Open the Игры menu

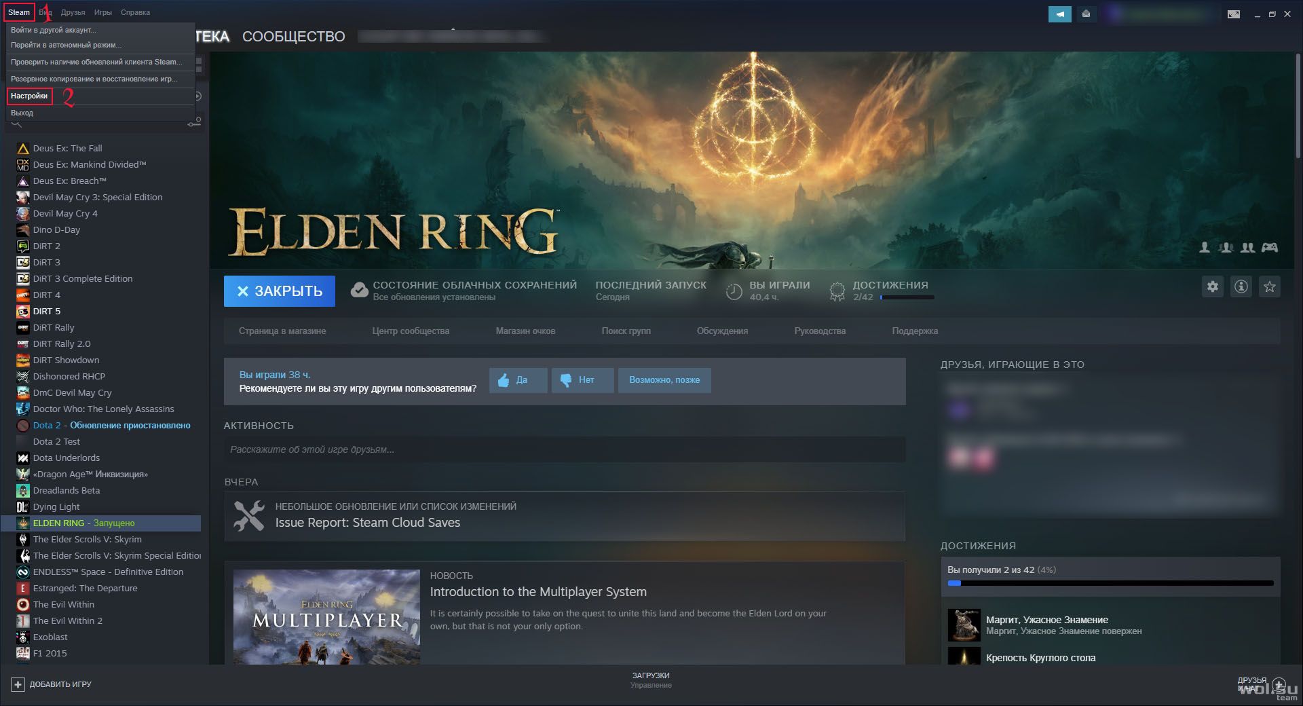[x=103, y=12]
